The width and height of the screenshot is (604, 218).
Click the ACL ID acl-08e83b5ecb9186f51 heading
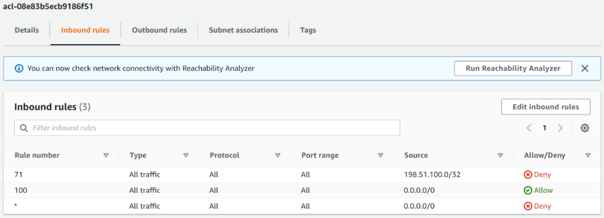pyautogui.click(x=48, y=6)
